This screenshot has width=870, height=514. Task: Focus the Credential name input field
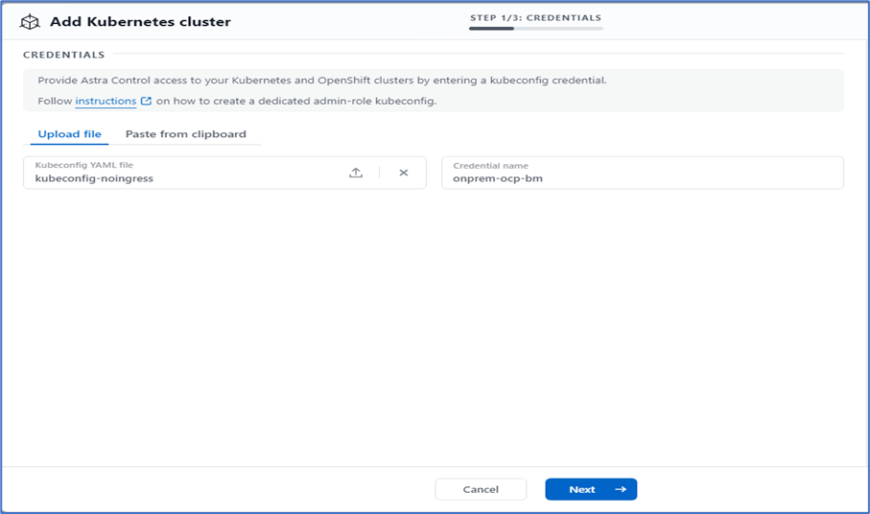pos(642,173)
